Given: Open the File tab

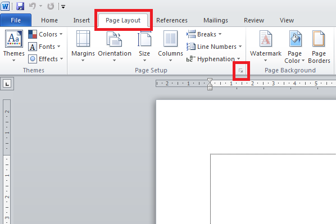Looking at the screenshot, I should coord(16,20).
